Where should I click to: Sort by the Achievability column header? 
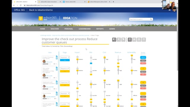point(132,52)
